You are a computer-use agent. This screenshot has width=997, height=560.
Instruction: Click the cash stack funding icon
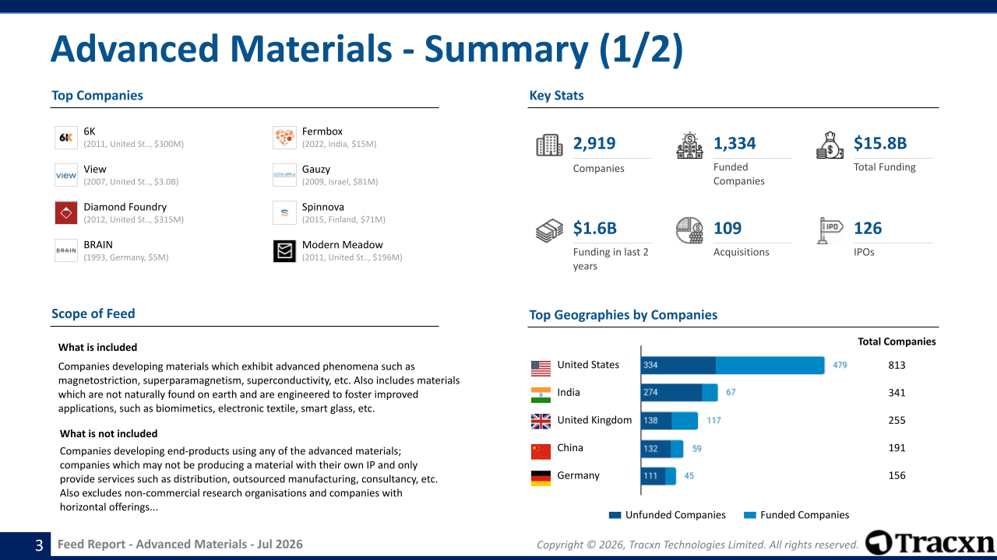coord(549,231)
